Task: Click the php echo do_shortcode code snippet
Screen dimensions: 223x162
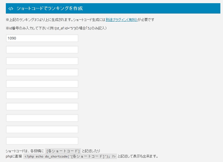Action: pos(70,156)
